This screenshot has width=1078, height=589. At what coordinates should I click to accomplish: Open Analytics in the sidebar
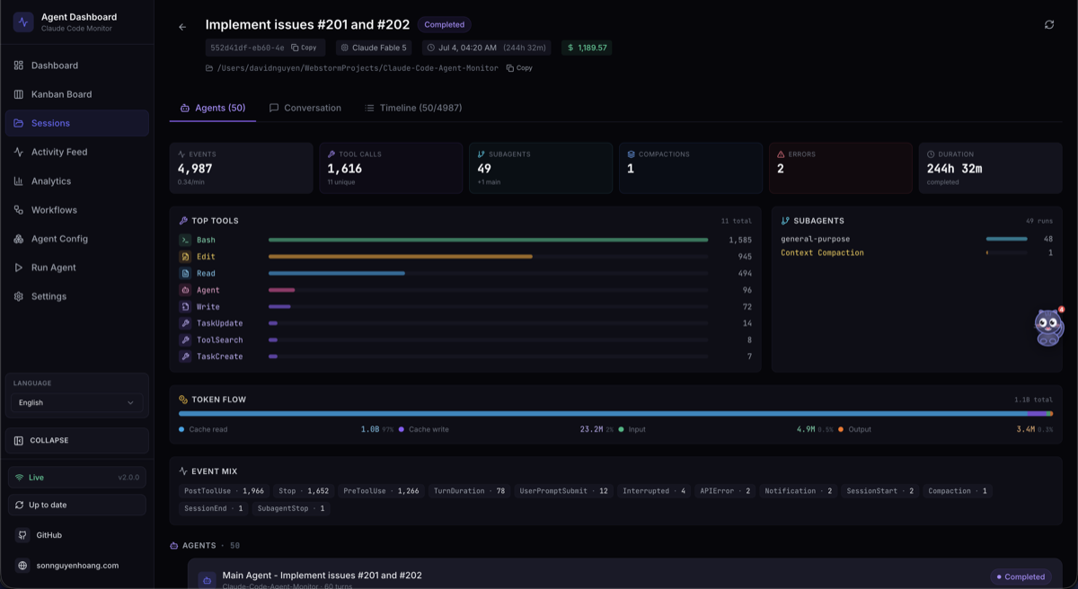pyautogui.click(x=77, y=180)
